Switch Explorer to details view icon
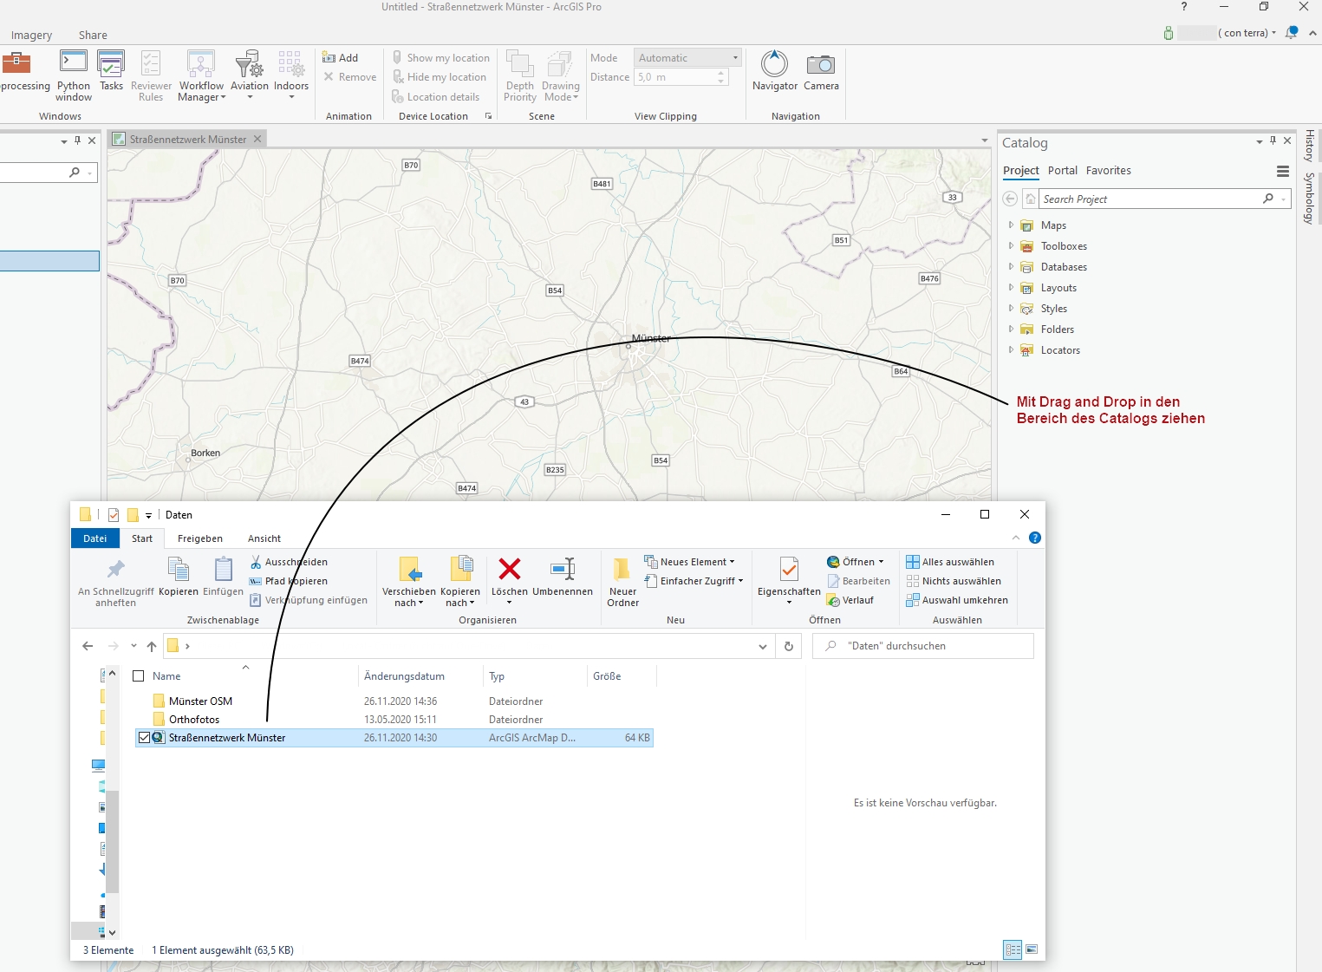 click(x=1013, y=949)
